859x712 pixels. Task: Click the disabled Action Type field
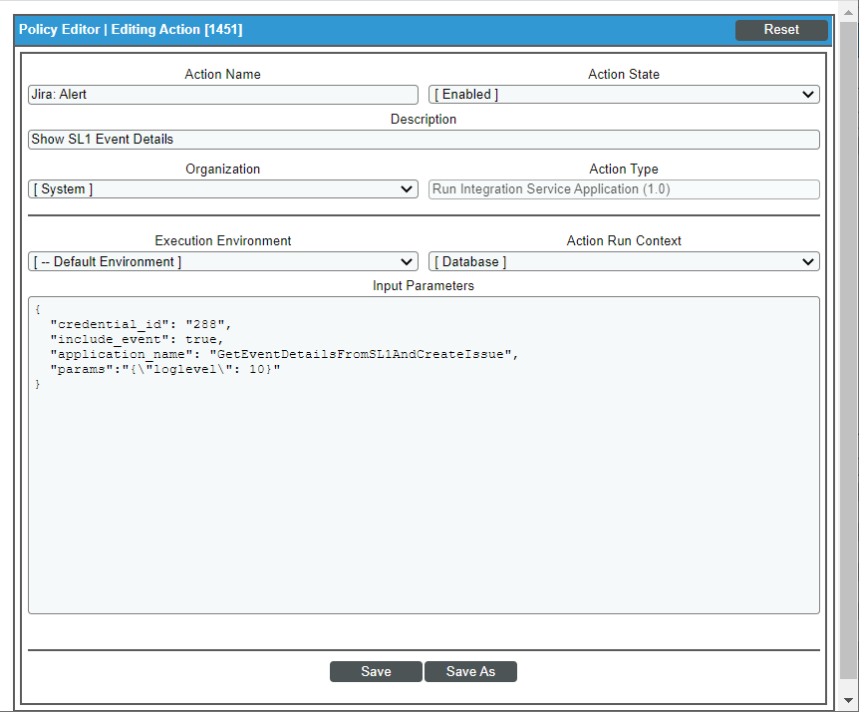coord(624,189)
